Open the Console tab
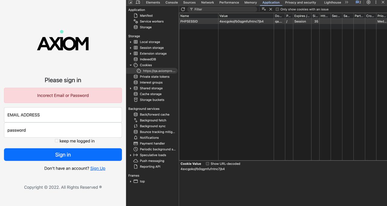The width and height of the screenshot is (387, 206). coord(171,2)
